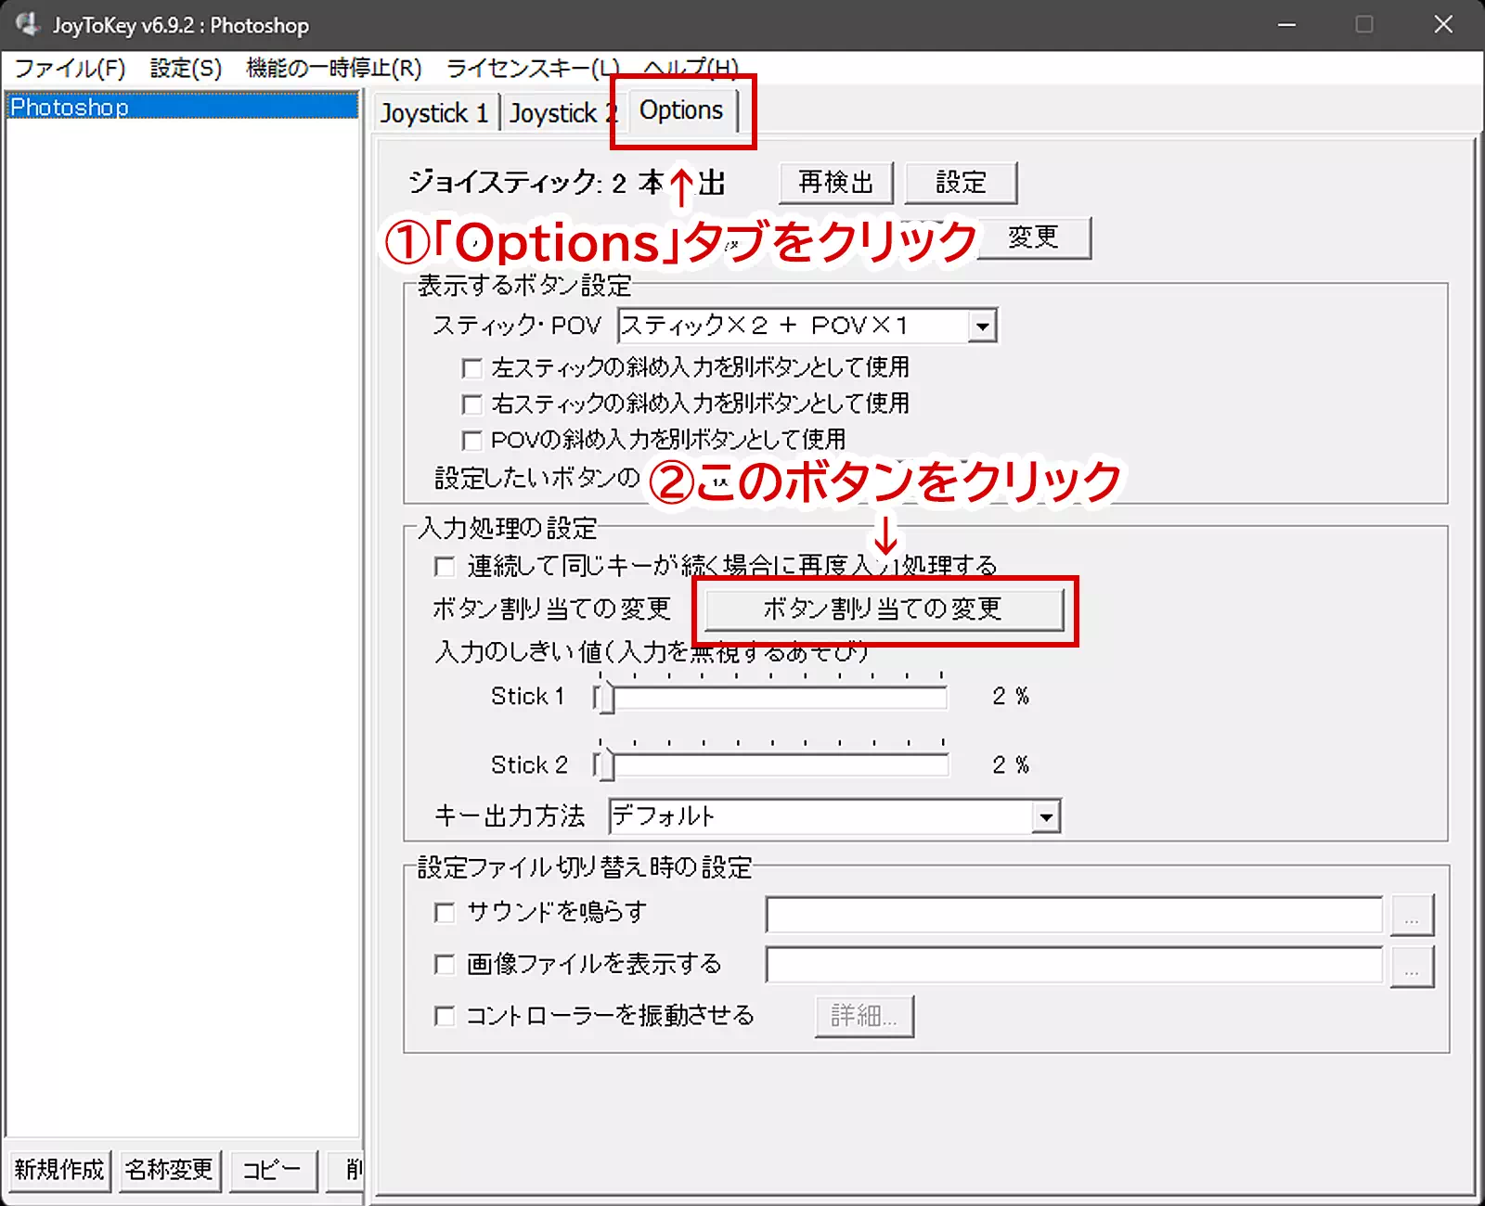Click the 名称変更 button
The height and width of the screenshot is (1206, 1485).
[x=169, y=1170]
